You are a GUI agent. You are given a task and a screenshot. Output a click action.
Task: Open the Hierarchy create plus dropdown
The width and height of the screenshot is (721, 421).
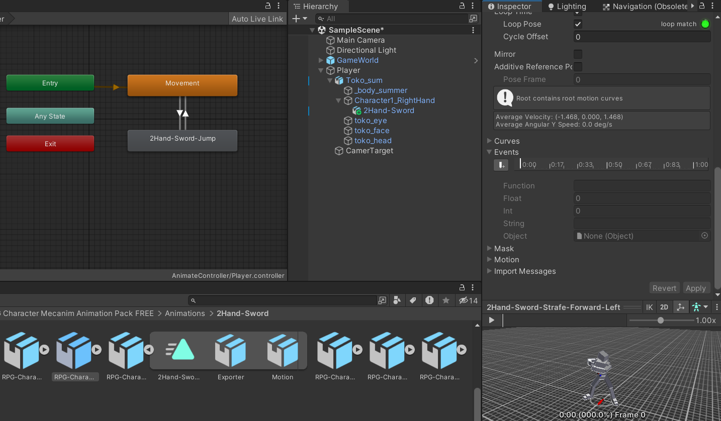click(x=300, y=19)
